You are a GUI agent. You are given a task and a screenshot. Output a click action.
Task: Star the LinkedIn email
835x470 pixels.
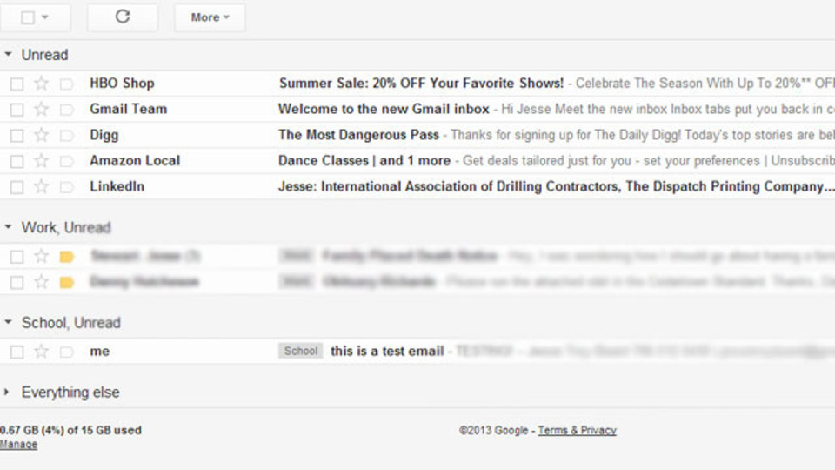(42, 186)
